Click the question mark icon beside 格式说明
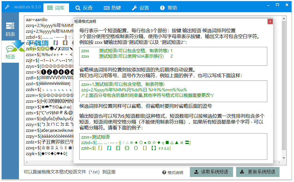The width and height of the screenshot is (294, 182). coord(164,173)
